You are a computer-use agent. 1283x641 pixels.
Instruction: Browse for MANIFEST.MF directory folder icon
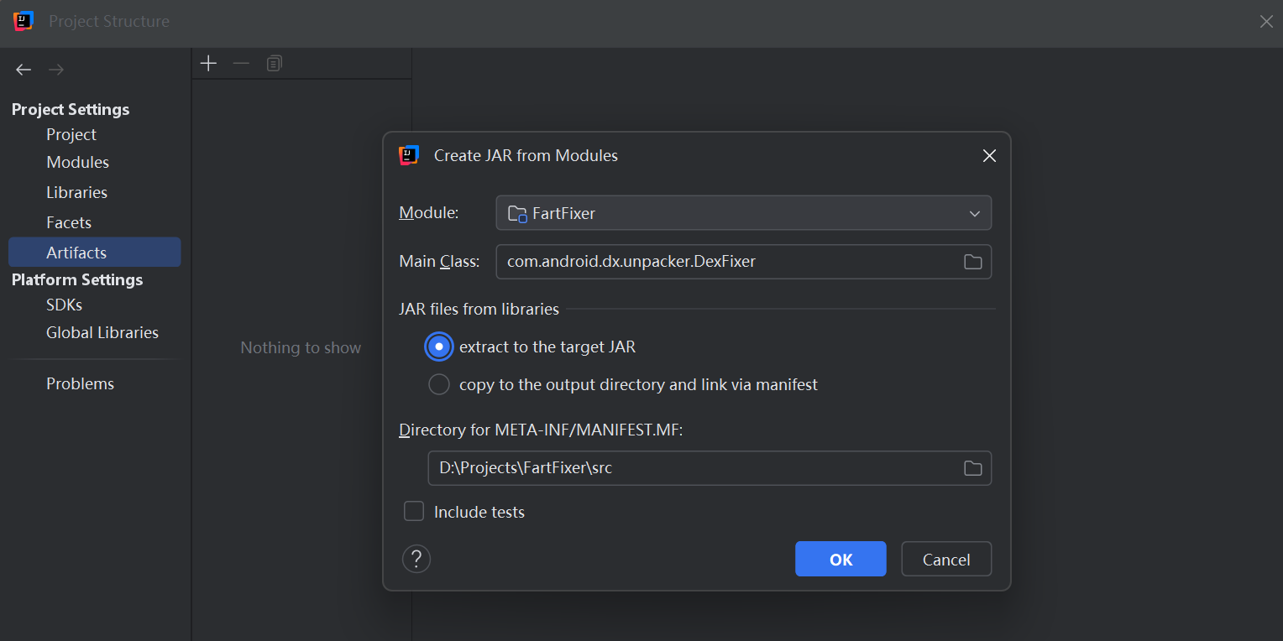[972, 468]
